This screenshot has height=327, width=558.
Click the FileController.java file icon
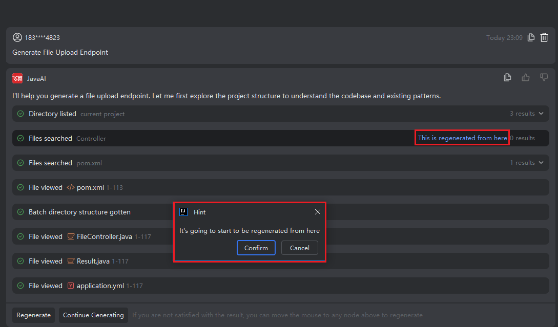pyautogui.click(x=71, y=236)
